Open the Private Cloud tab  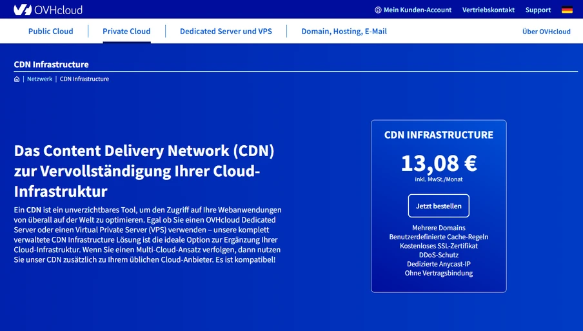pyautogui.click(x=126, y=31)
